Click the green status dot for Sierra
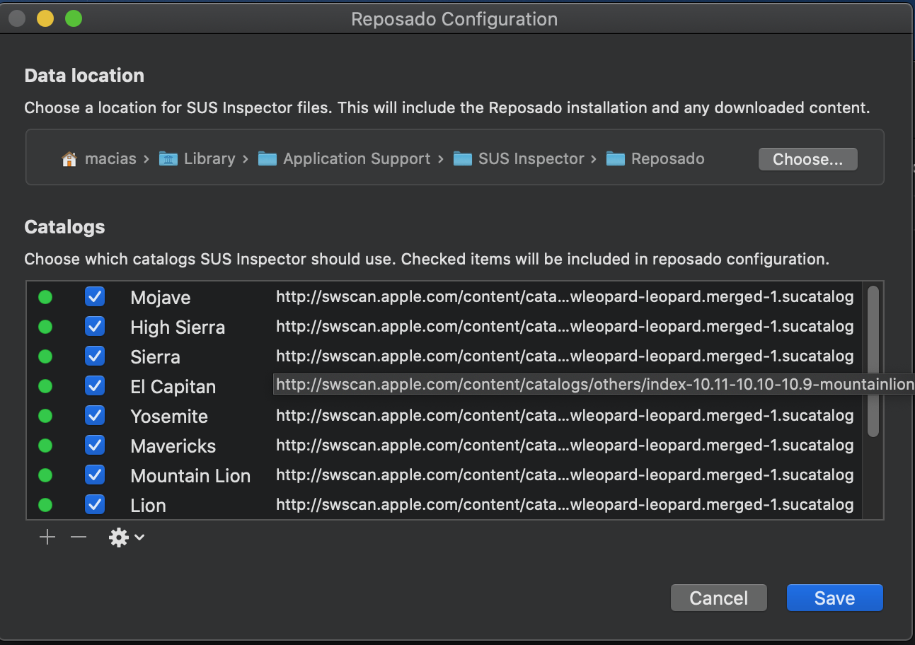 [x=45, y=356]
